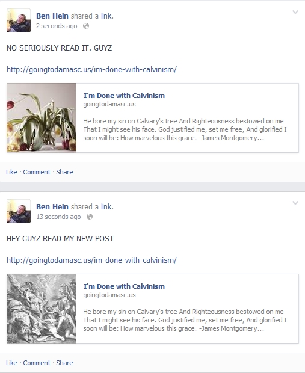Expand options chevron on the second post

[295, 203]
